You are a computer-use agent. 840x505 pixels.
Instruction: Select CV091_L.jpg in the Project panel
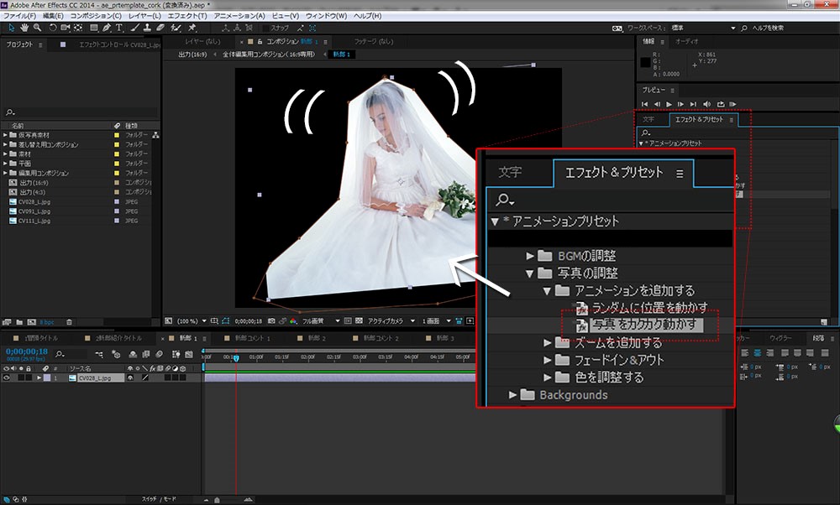click(x=34, y=211)
